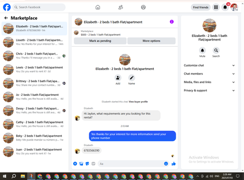Click the Name pencil icon
The height and width of the screenshot is (180, 244).
pos(132,78)
